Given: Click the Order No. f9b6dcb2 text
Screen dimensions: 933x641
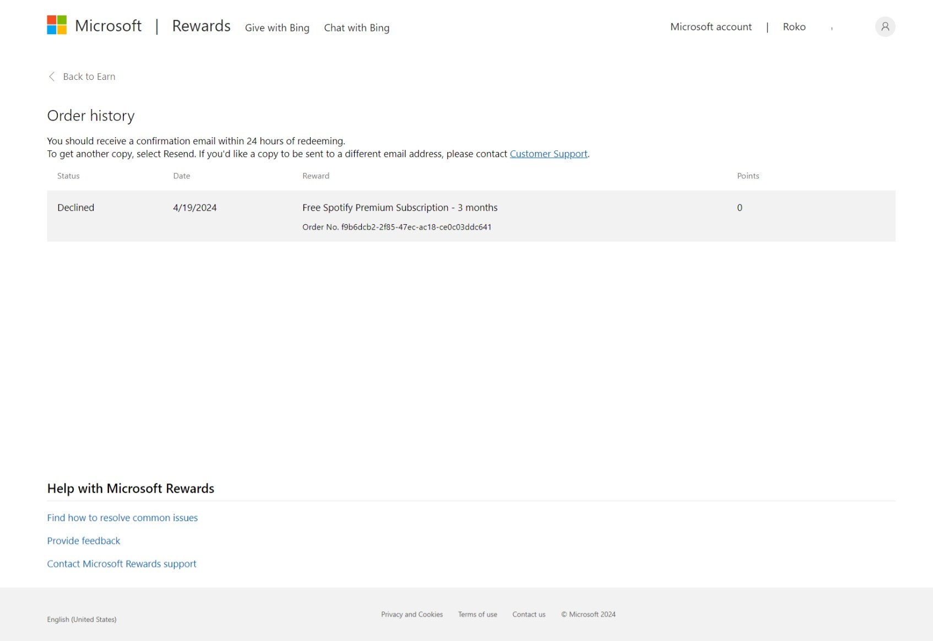Looking at the screenshot, I should 397,227.
